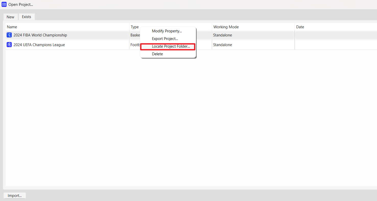Click the Ultra Score app icon in title bar
377x201 pixels.
click(4, 5)
